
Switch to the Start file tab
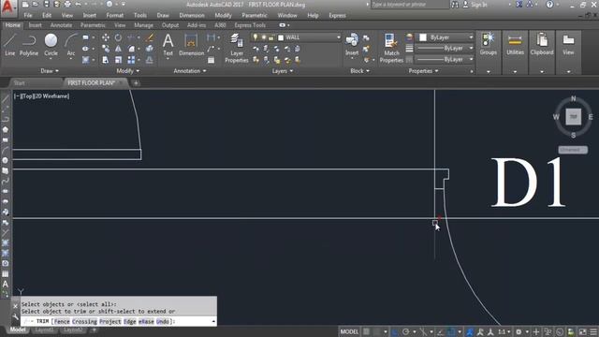tap(19, 83)
